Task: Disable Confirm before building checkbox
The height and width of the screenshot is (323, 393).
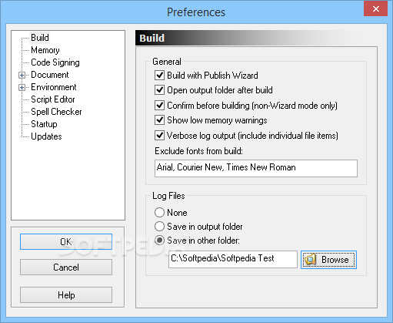Action: (159, 106)
